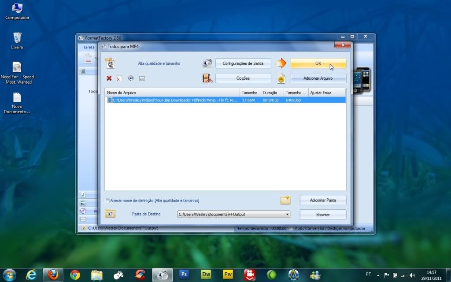The width and height of the screenshot is (451, 282).
Task: Open the destination folder icon
Action: 110,214
